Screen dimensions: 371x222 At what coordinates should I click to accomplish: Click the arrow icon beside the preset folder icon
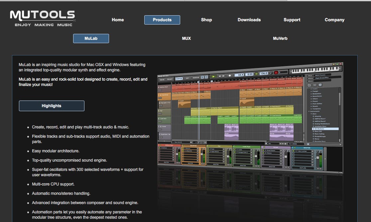(315, 85)
